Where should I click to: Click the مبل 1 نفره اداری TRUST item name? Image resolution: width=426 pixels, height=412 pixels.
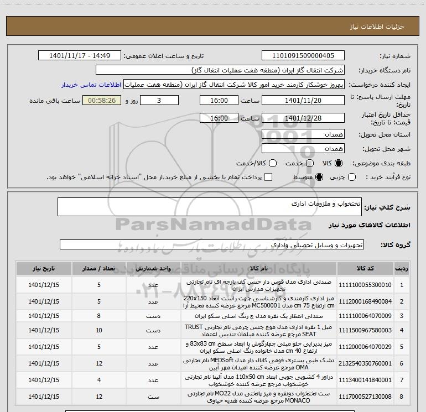[259, 331]
